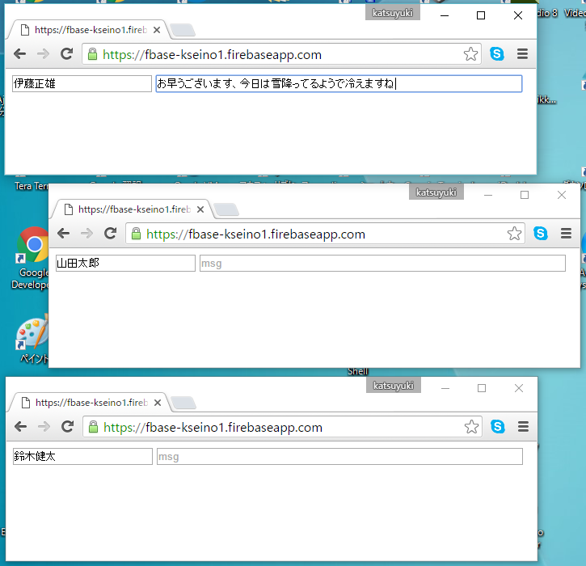Click the name field containing 伊藤正雄
This screenshot has height=566, width=586.
tap(82, 84)
